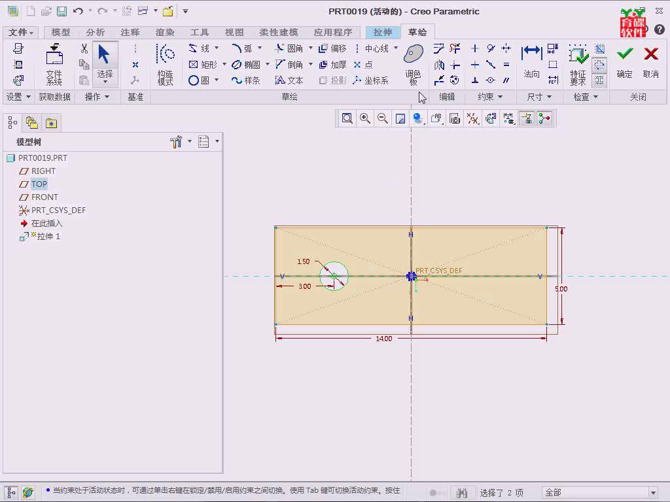
Task: Switch to the Tools (工具) tab
Action: pos(199,32)
